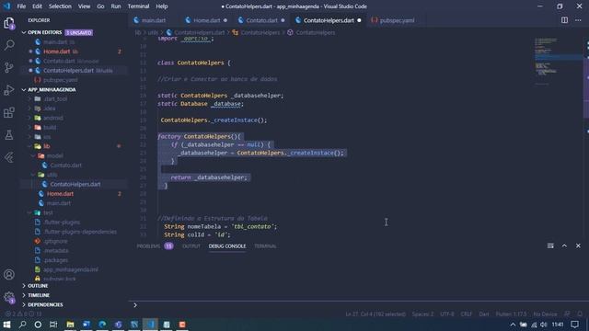Click the Split Editor Right icon

click(x=564, y=20)
